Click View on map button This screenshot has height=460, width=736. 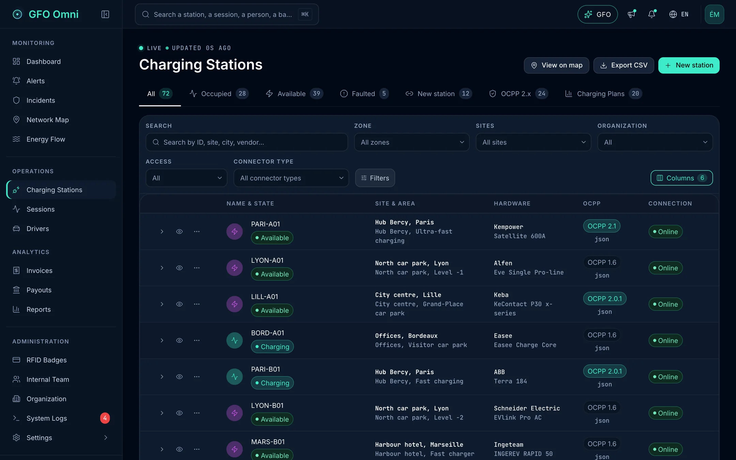tap(556, 65)
